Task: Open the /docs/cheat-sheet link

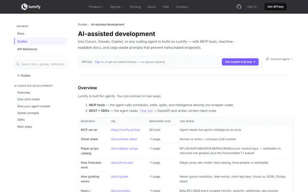Action: pos(124,139)
